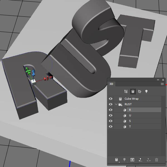Click the red X-axis gizmo arrow
167x167 pixels.
tap(51, 77)
